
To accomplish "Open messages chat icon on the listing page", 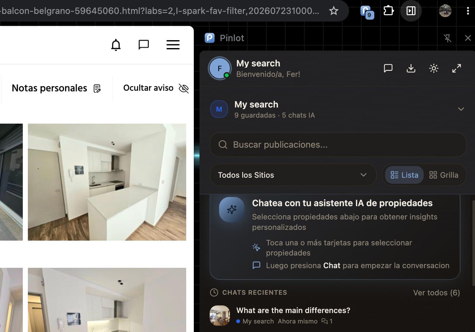I will pyautogui.click(x=144, y=45).
